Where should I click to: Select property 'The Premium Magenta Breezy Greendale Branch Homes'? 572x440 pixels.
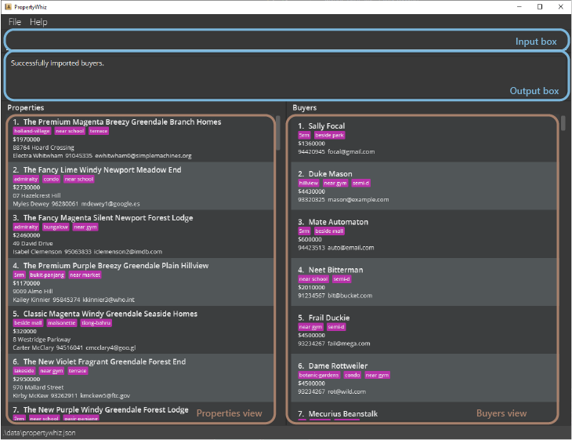coord(140,138)
